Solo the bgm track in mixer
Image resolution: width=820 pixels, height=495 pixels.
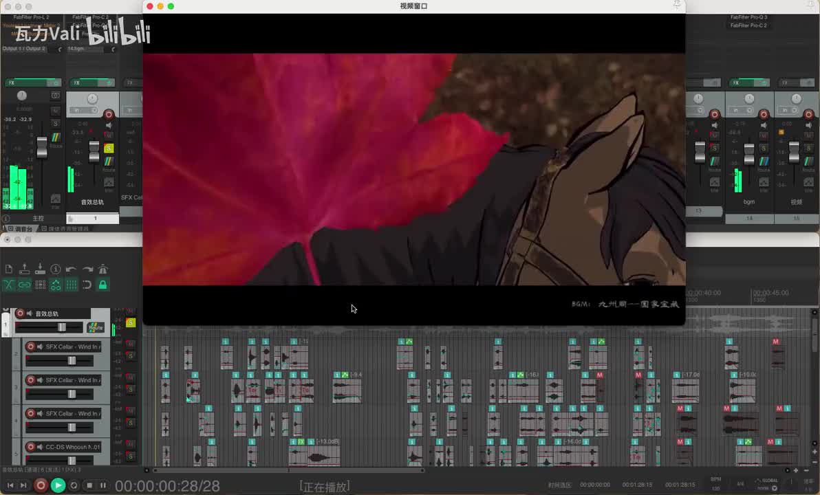coord(764,148)
